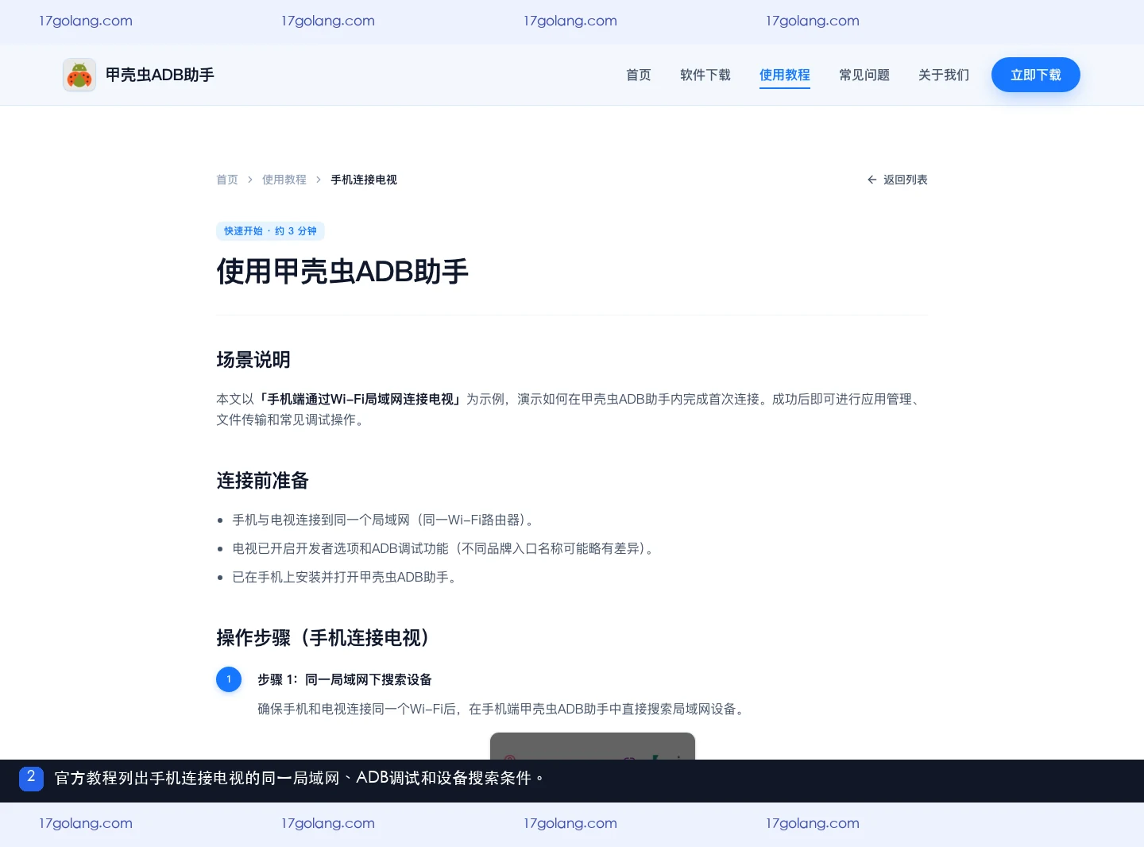Click bold text 手机端通过Wi-Fi局域网连接电视
Image resolution: width=1144 pixels, height=847 pixels.
pos(361,399)
